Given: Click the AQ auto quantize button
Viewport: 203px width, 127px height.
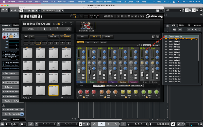Looking at the screenshot, I should [31, 124].
